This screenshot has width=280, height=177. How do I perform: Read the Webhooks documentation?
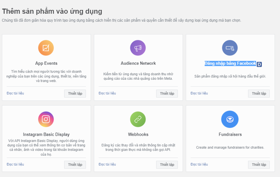[x=107, y=164]
